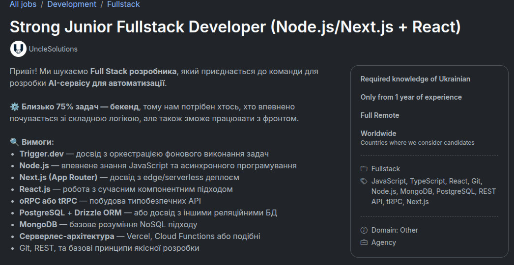Click the UncleSolutions company logo
The width and height of the screenshot is (514, 265).
point(18,49)
